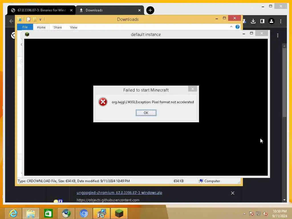Open the Action Center flag tray icon
Viewport: 292px width, 219px height.
pos(252,214)
